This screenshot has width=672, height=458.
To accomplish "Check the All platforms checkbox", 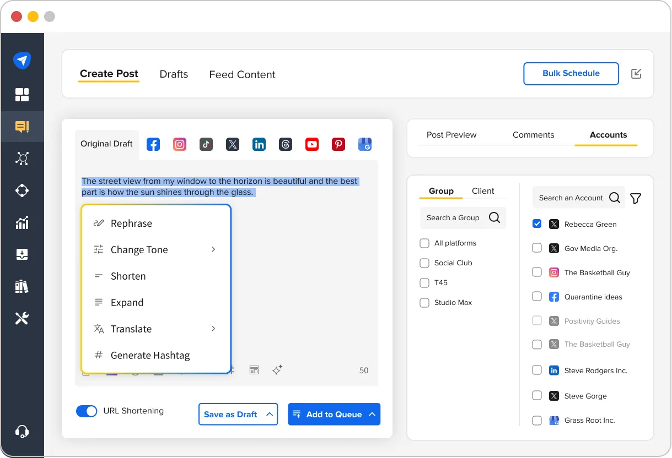I will 424,243.
